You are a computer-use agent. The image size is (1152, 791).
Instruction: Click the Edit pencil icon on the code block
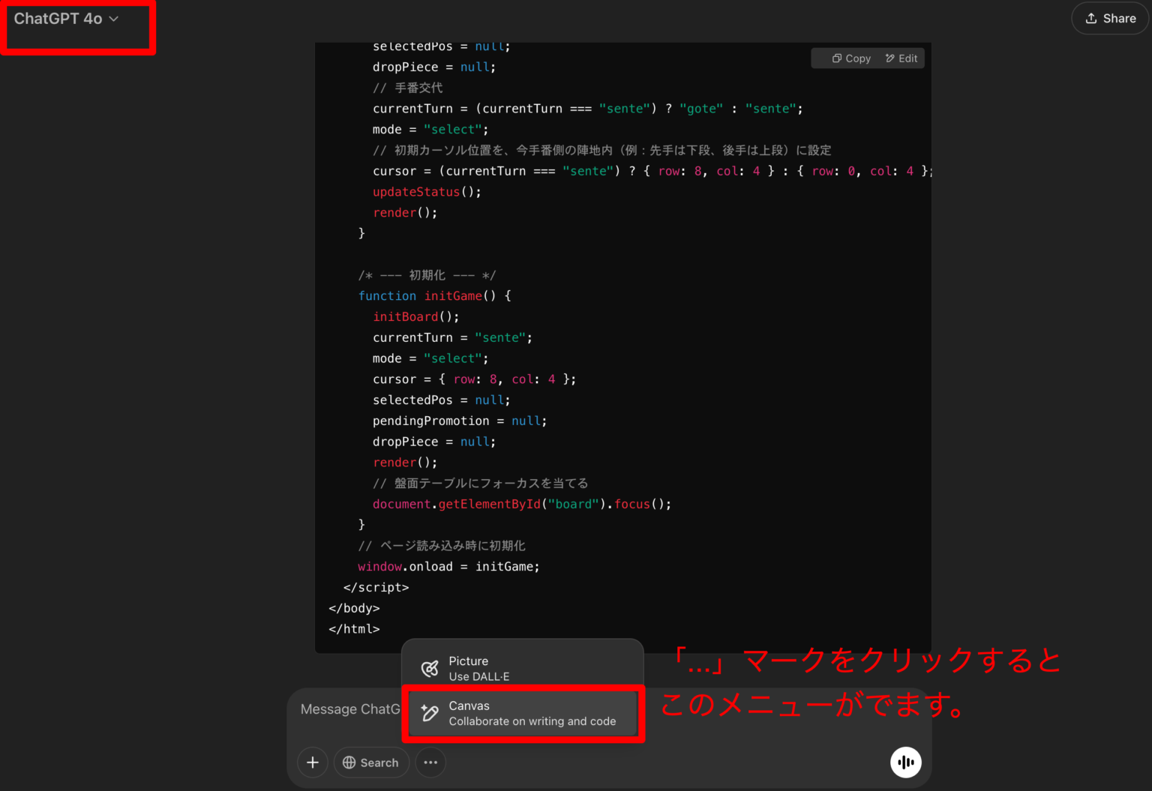[889, 58]
